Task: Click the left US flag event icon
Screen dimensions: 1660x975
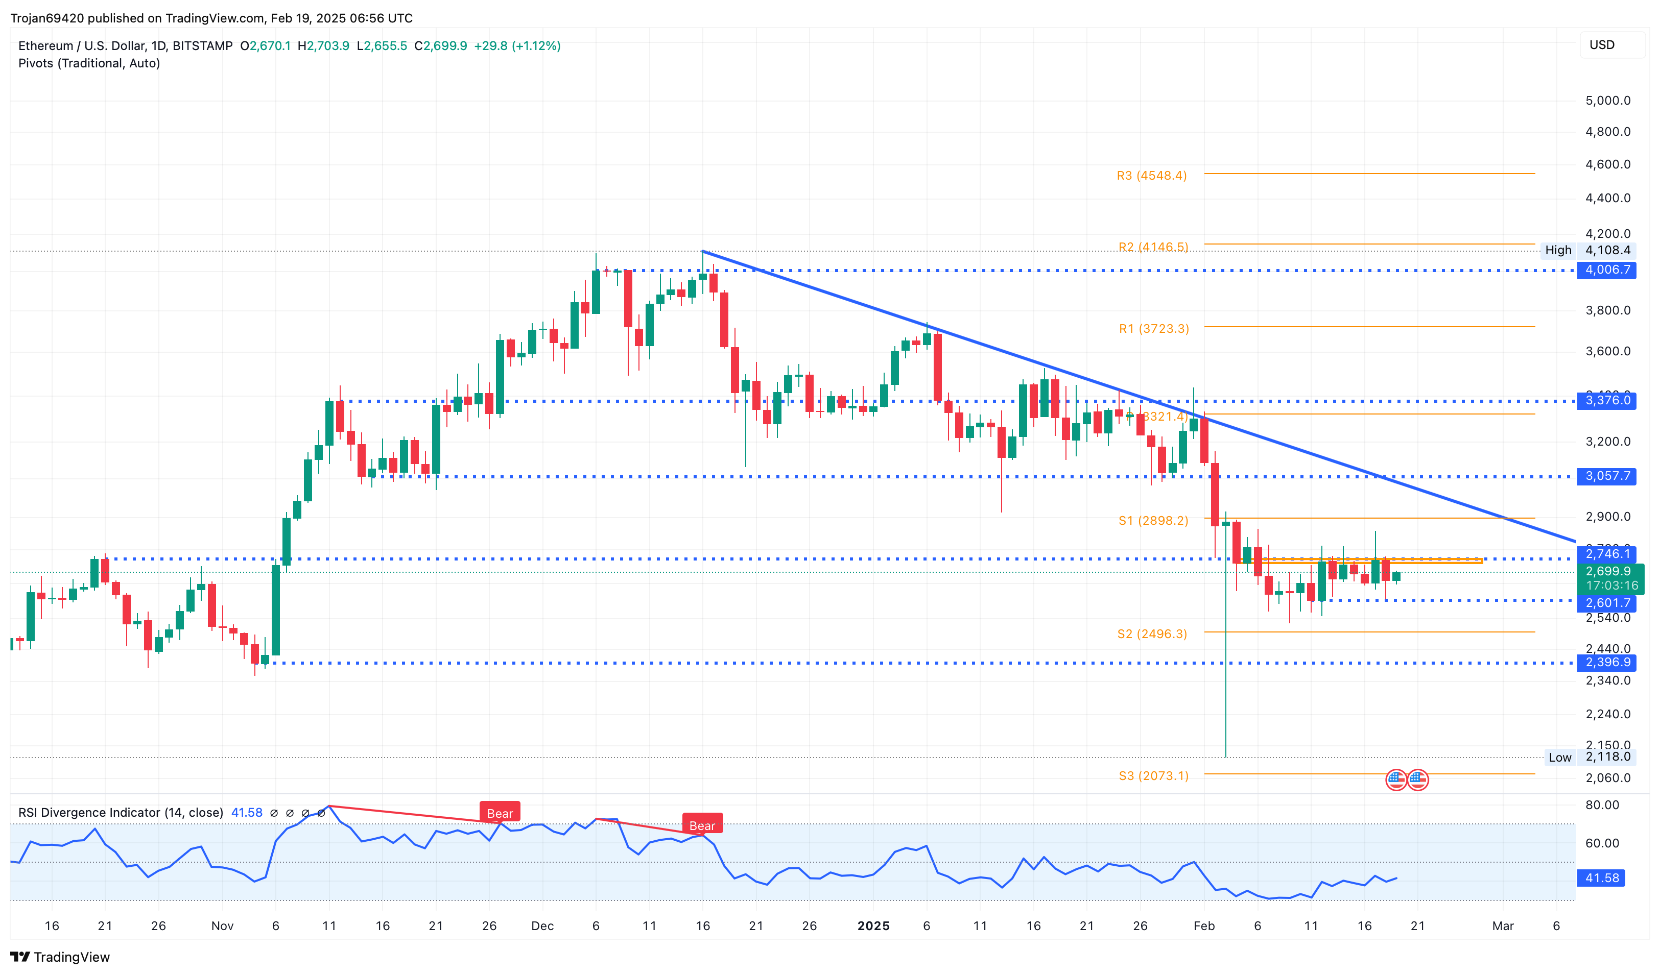Action: 1396,780
